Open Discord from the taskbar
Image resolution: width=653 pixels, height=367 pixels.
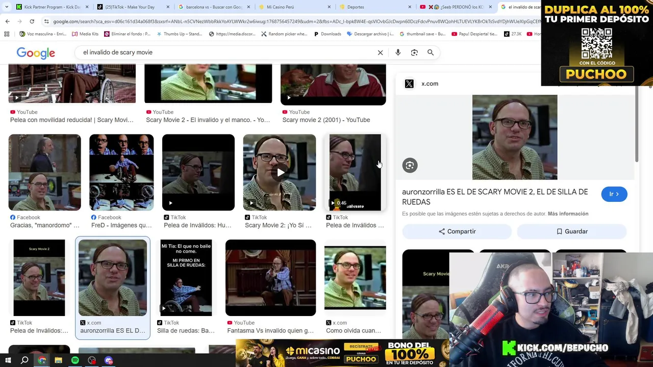[x=108, y=360]
